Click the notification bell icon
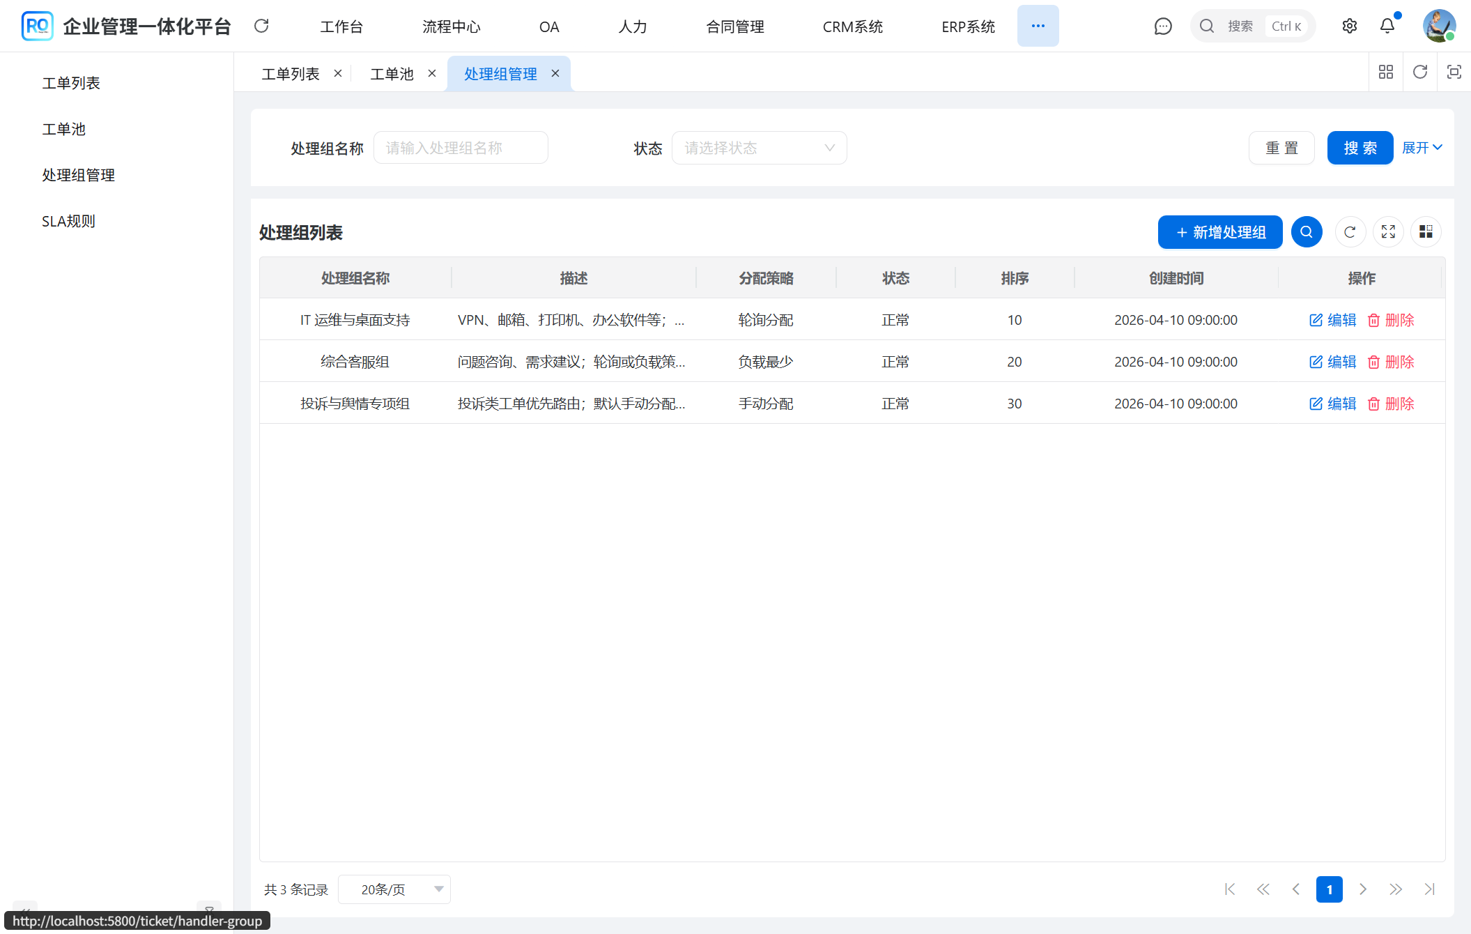Viewport: 1471px width, 934px height. pos(1387,26)
